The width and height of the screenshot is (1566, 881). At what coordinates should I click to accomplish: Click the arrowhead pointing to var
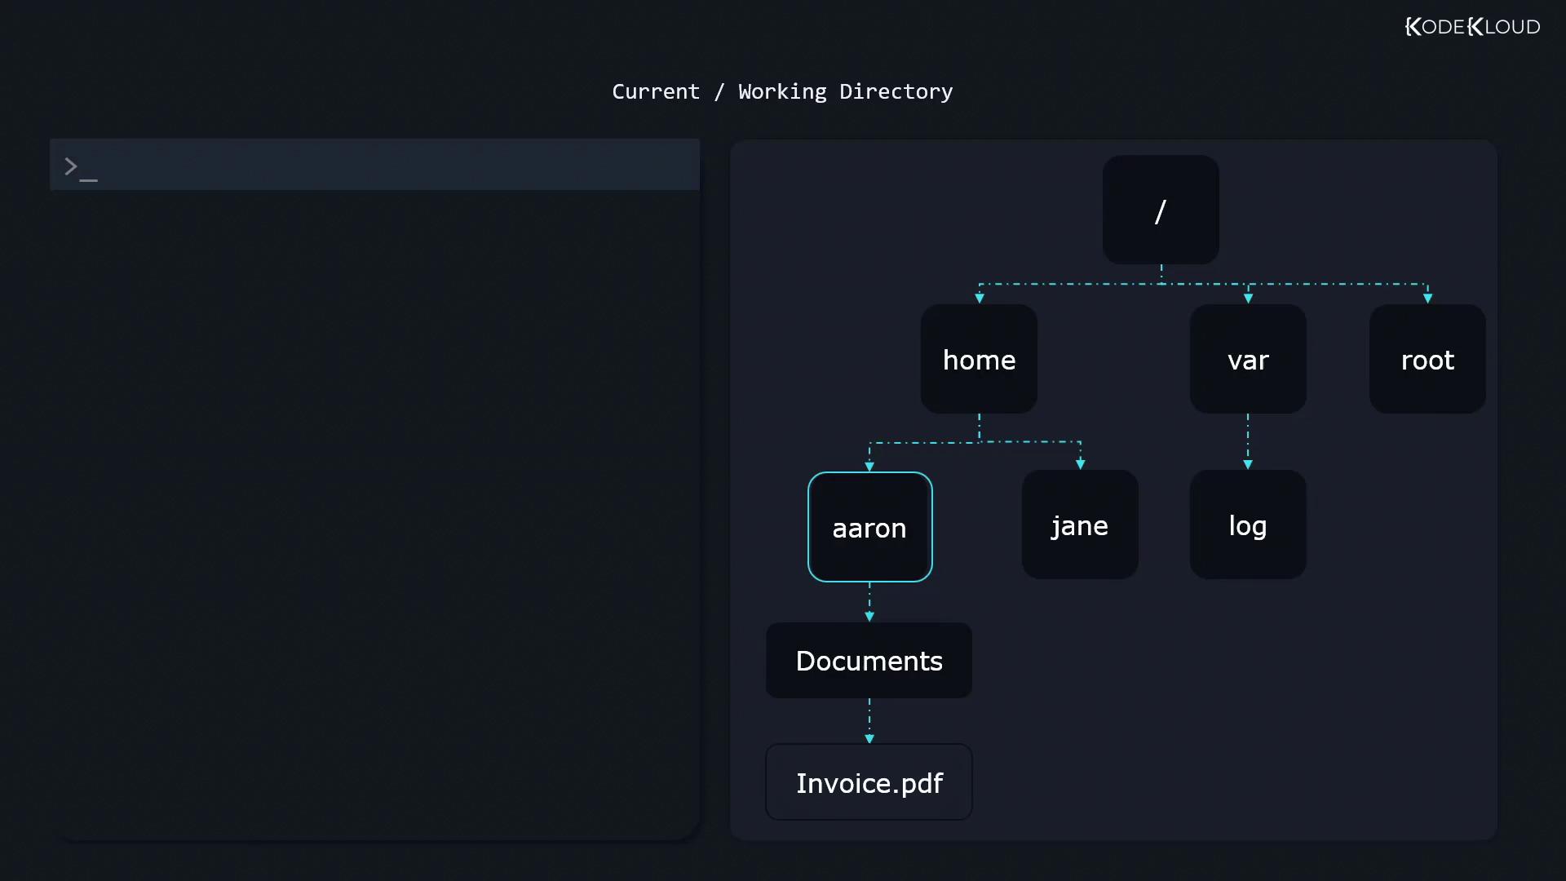pos(1248,299)
